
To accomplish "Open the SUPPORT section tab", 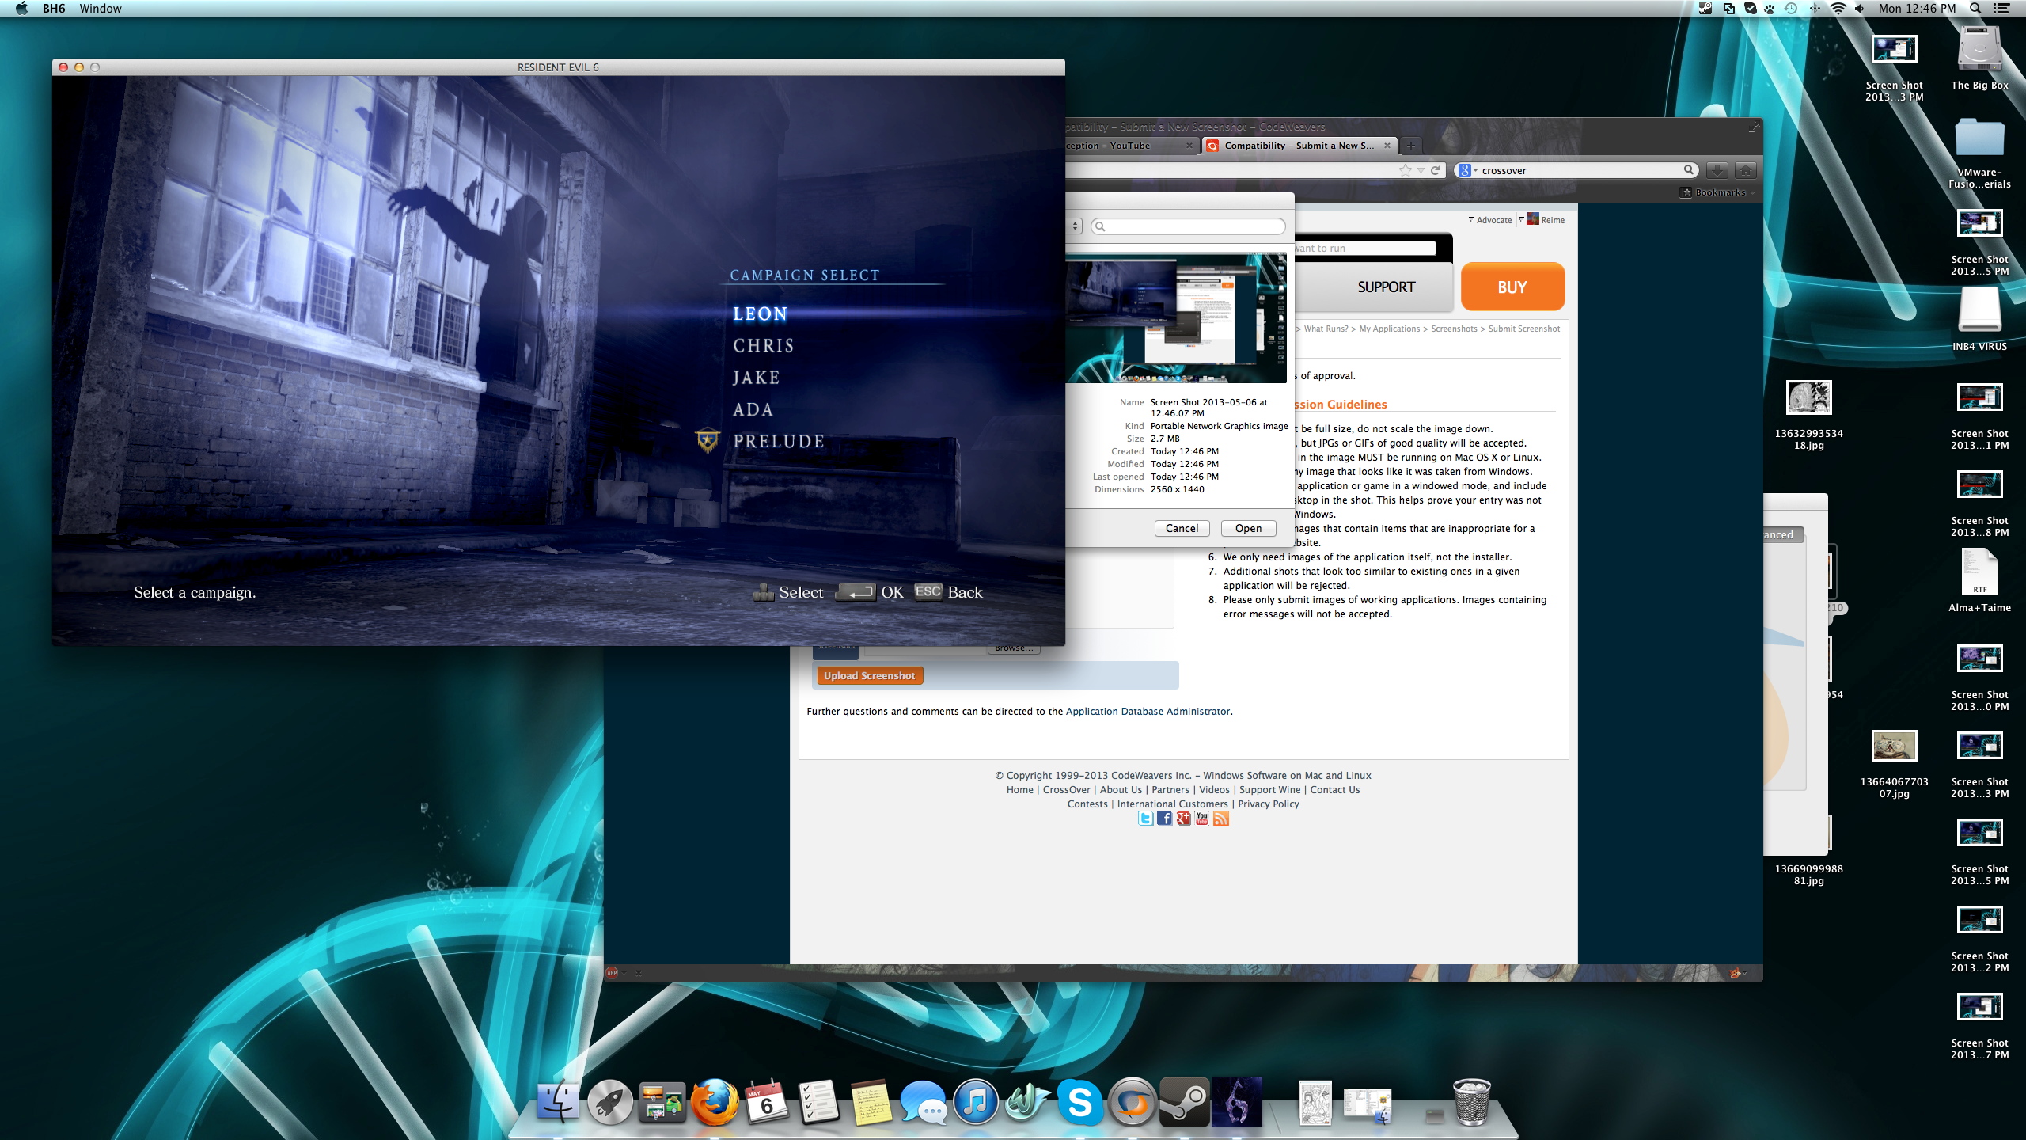I will [x=1386, y=287].
